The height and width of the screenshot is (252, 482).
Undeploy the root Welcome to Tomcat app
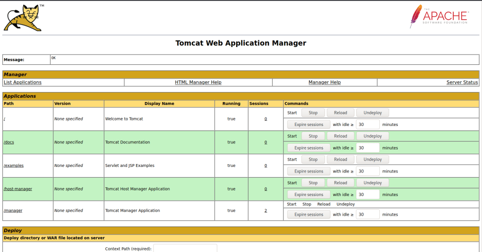tap(372, 113)
